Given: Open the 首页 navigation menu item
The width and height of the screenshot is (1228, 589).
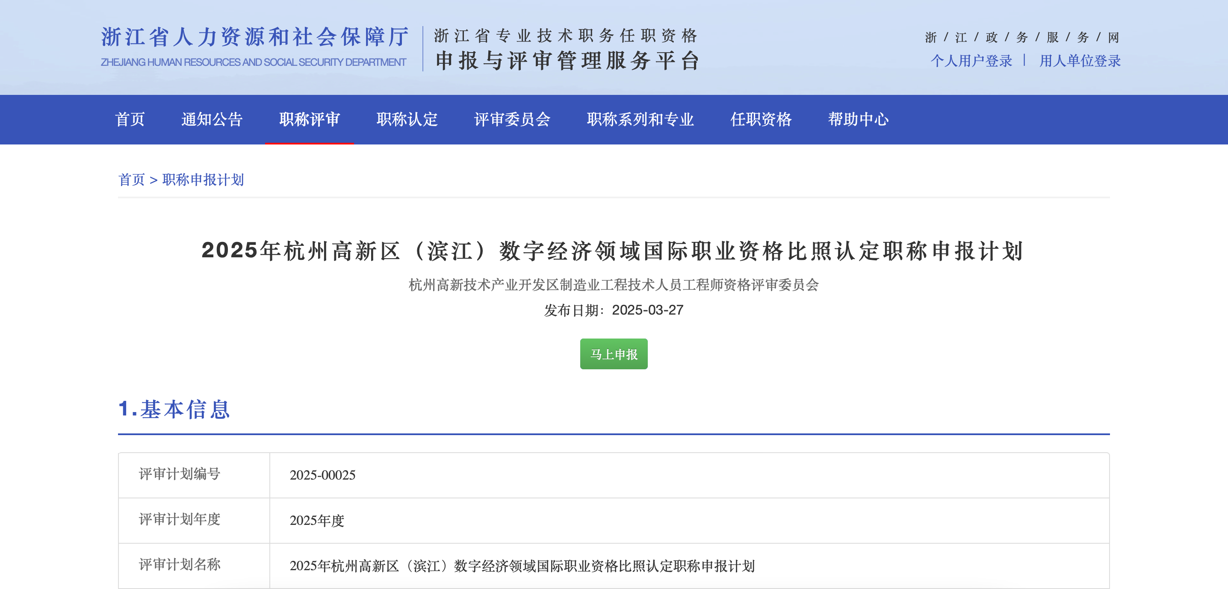Looking at the screenshot, I should [x=130, y=119].
